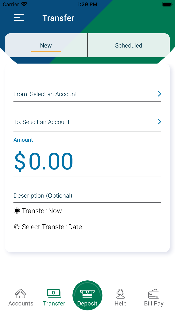
Task: Tap the Transfer label in bottom navigation
Action: 54,303
